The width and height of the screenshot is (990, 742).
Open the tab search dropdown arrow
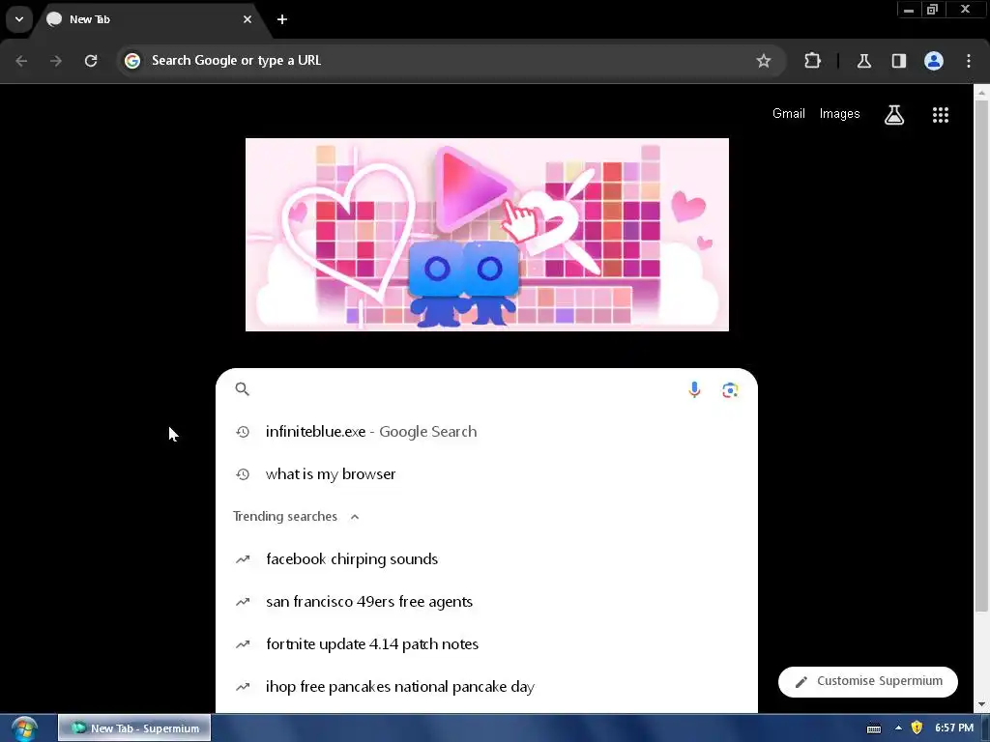pos(19,19)
